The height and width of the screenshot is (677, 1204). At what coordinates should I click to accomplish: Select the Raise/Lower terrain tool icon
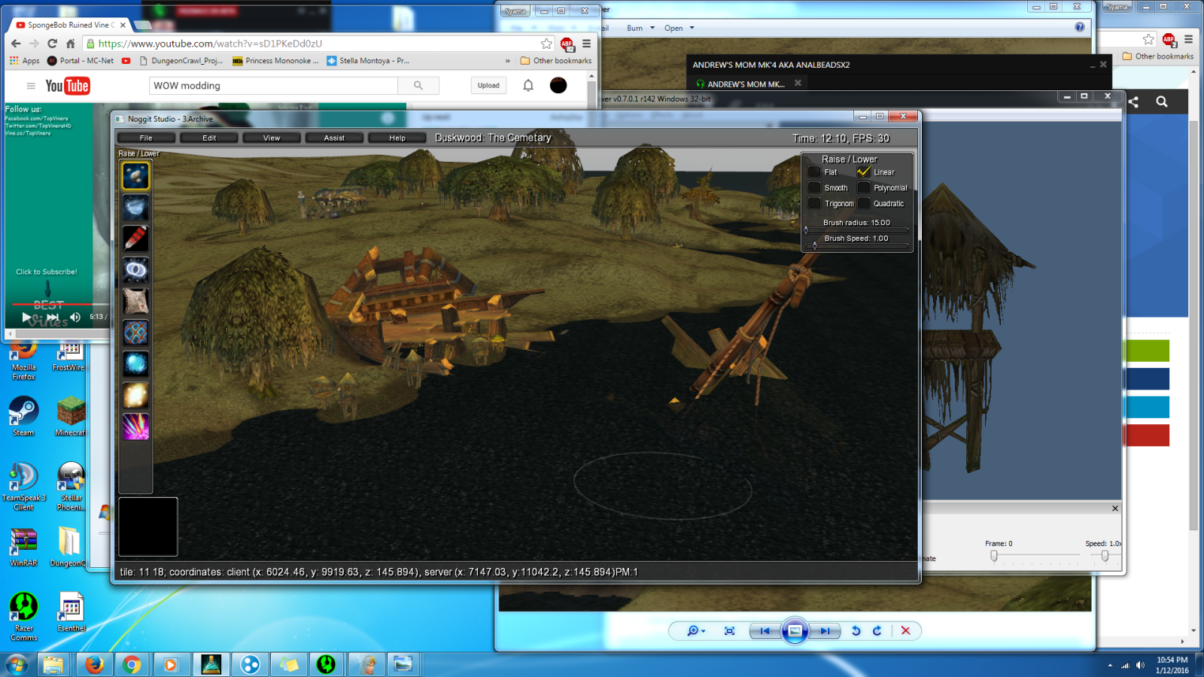tap(135, 176)
